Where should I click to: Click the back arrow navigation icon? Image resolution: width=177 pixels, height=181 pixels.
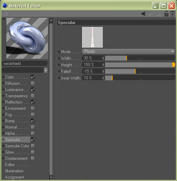143,14
